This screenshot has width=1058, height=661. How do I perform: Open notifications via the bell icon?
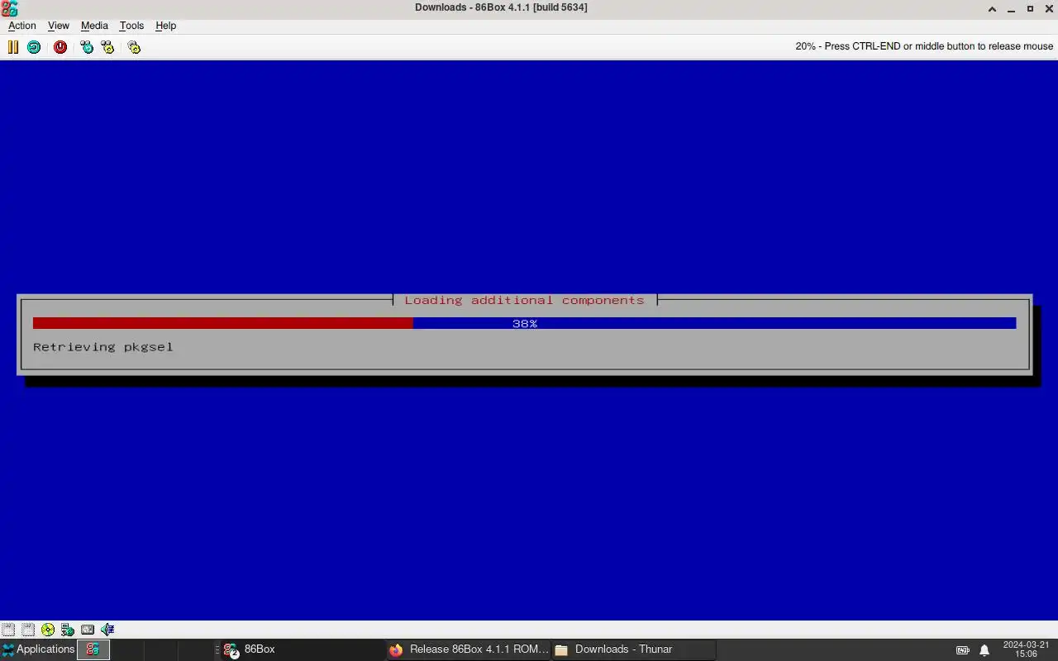984,650
